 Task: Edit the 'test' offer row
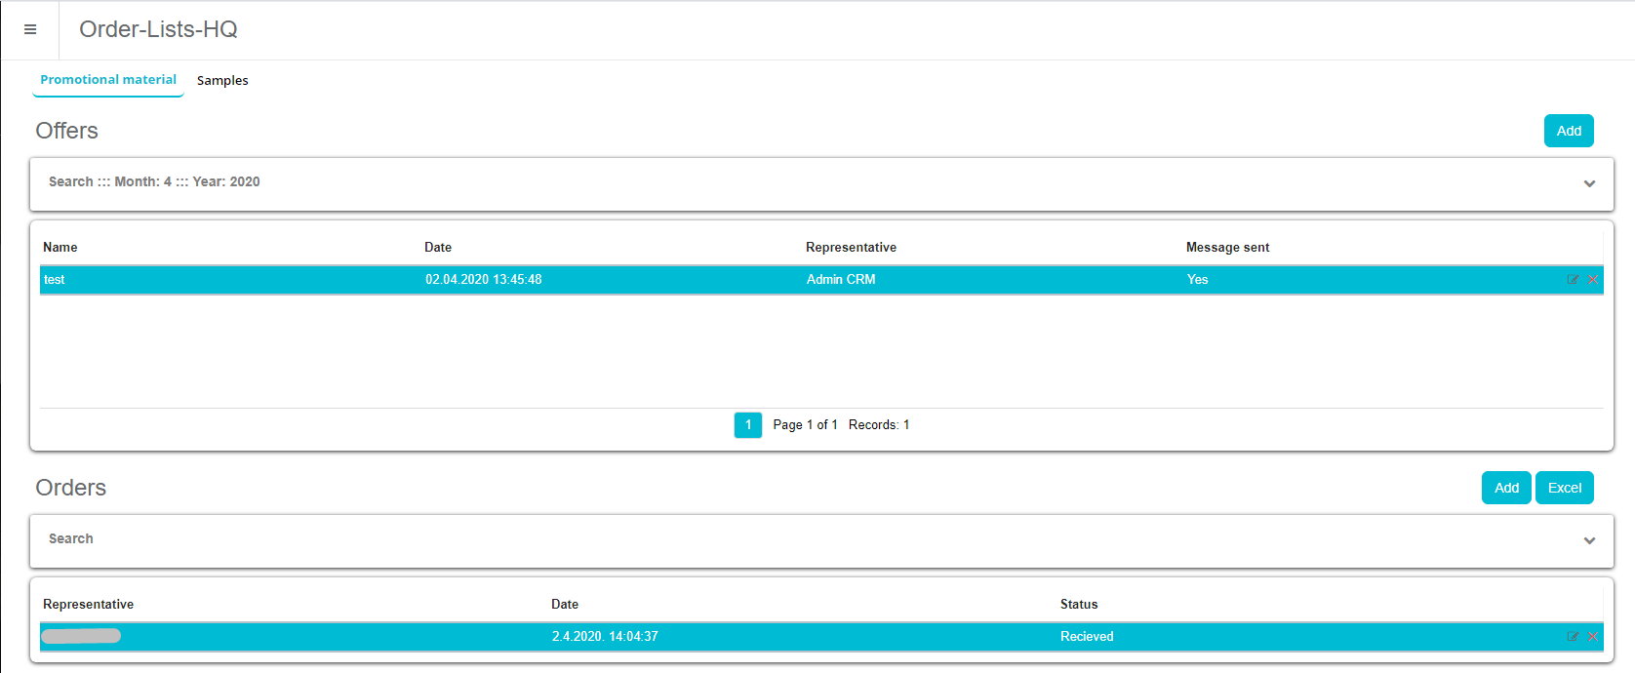tap(1573, 280)
